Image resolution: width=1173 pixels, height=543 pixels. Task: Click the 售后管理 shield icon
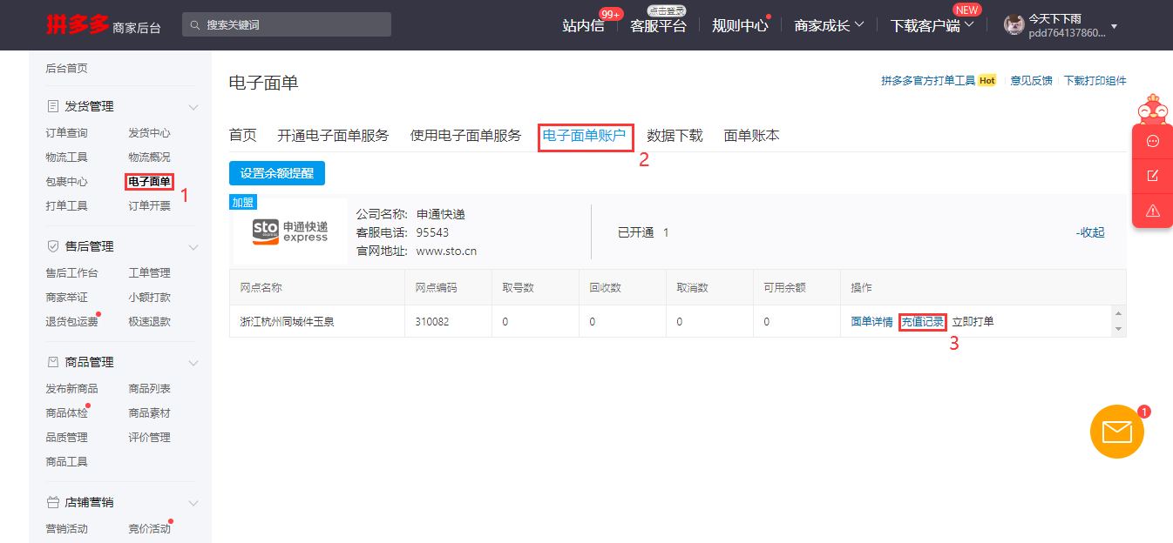52,246
